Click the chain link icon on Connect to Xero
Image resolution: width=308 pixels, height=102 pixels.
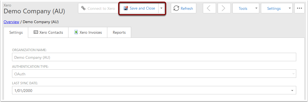pyautogui.click(x=83, y=8)
